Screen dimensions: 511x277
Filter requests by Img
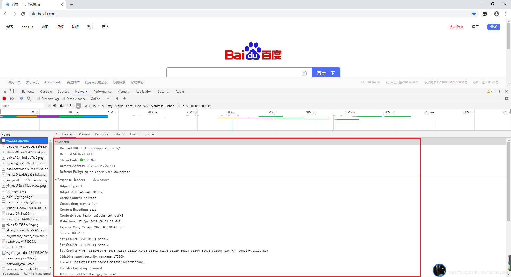[x=109, y=106]
